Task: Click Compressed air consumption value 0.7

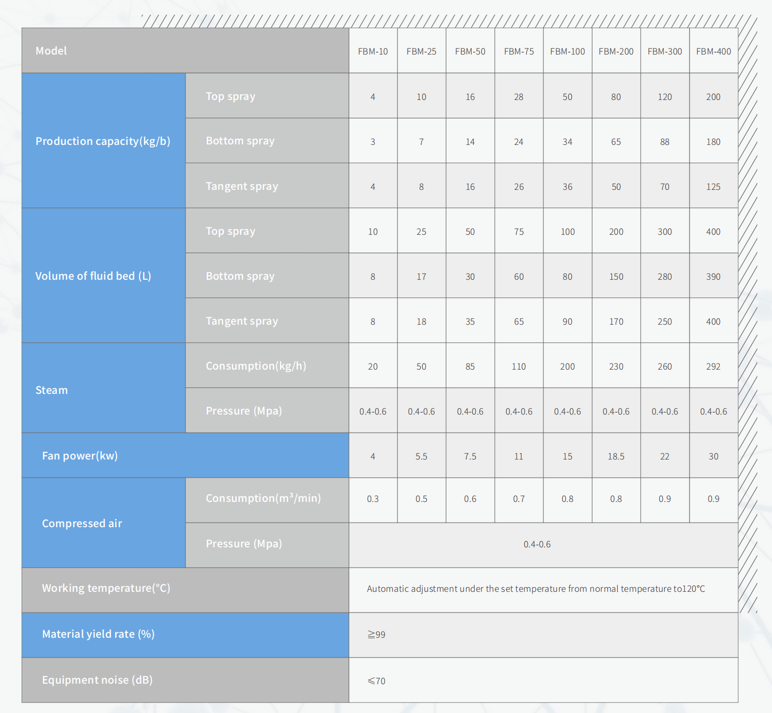Action: click(519, 498)
